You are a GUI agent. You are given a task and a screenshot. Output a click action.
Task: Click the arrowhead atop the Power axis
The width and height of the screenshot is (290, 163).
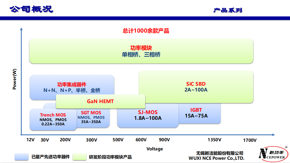21,29
